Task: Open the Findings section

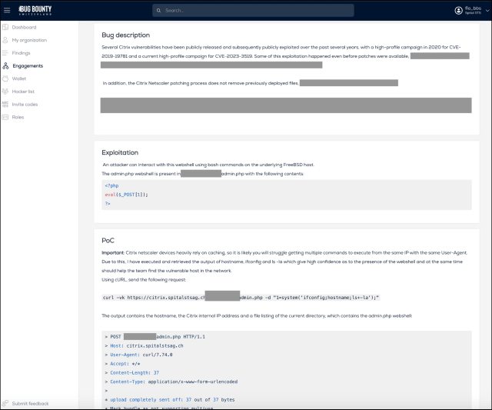Action: coord(21,53)
